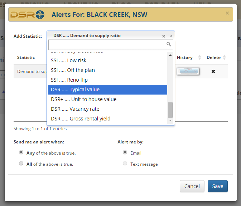The width and height of the screenshot is (241, 206).
Task: Sort table by History column
Action: (189, 58)
